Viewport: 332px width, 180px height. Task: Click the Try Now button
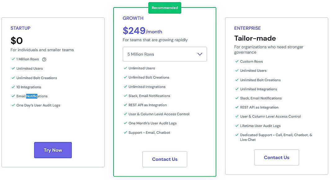click(x=53, y=150)
